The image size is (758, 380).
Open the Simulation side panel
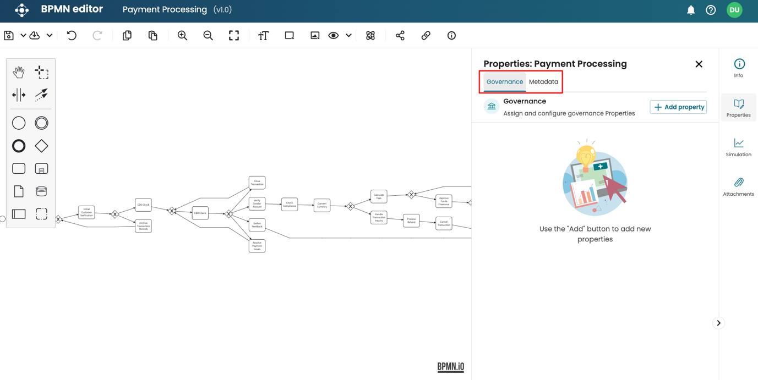click(x=738, y=147)
